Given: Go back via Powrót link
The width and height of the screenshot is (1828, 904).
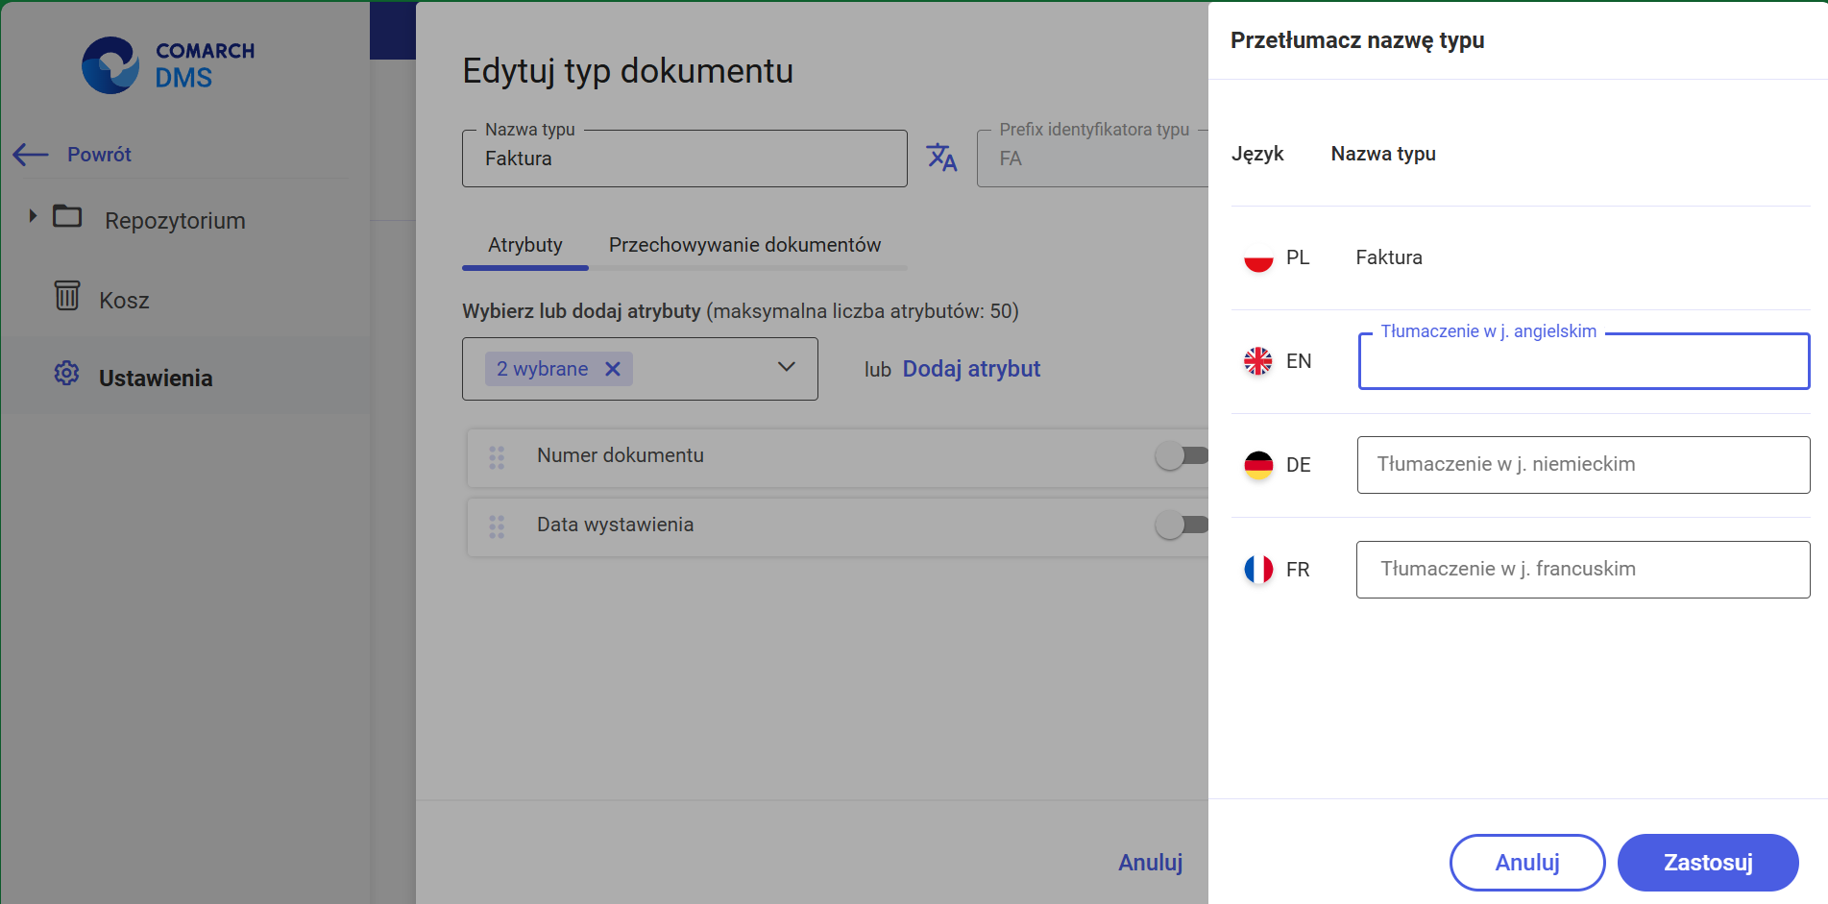Looking at the screenshot, I should point(99,155).
